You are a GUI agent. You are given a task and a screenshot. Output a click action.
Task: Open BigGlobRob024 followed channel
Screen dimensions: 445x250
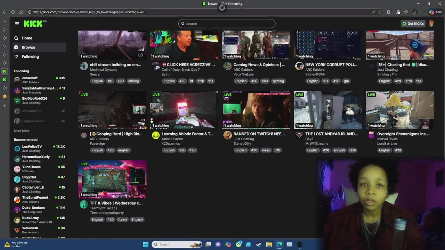[39, 100]
